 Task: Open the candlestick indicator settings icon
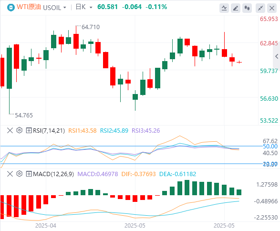click(x=247, y=8)
